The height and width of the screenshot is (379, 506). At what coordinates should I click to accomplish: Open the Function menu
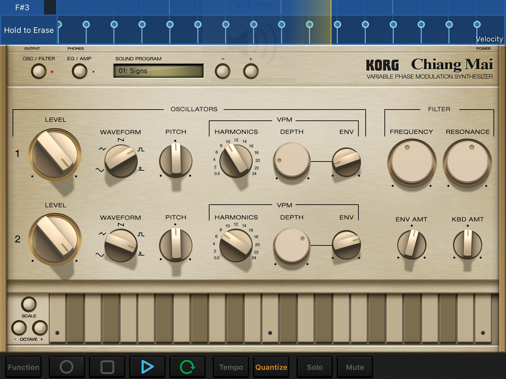point(23,367)
